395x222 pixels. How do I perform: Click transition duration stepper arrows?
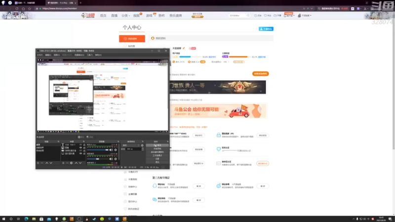143,149
